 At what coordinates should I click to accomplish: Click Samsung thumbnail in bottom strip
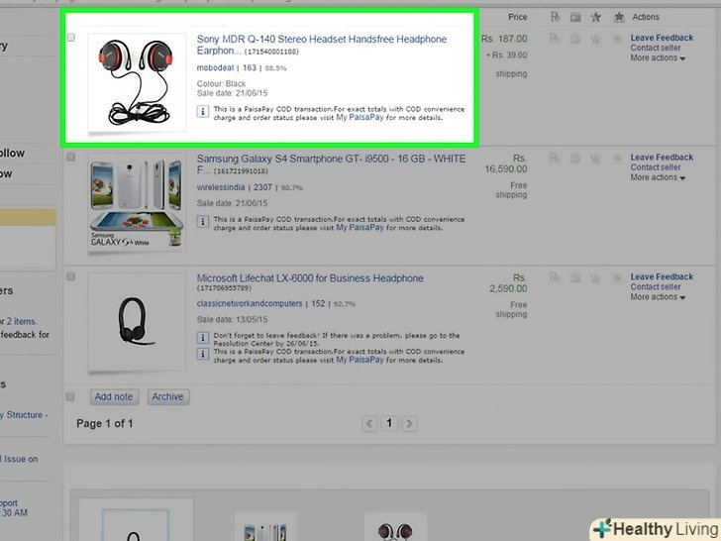point(265,527)
